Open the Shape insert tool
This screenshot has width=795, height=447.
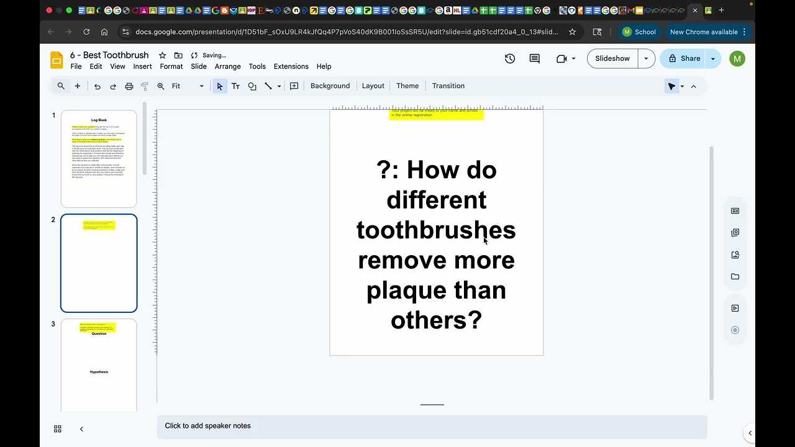[252, 86]
